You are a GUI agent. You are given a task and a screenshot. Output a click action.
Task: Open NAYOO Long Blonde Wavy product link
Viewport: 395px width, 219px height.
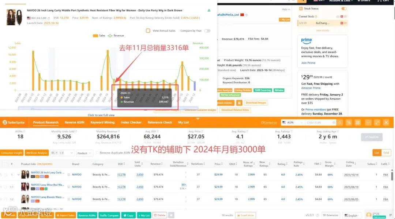click(47, 197)
